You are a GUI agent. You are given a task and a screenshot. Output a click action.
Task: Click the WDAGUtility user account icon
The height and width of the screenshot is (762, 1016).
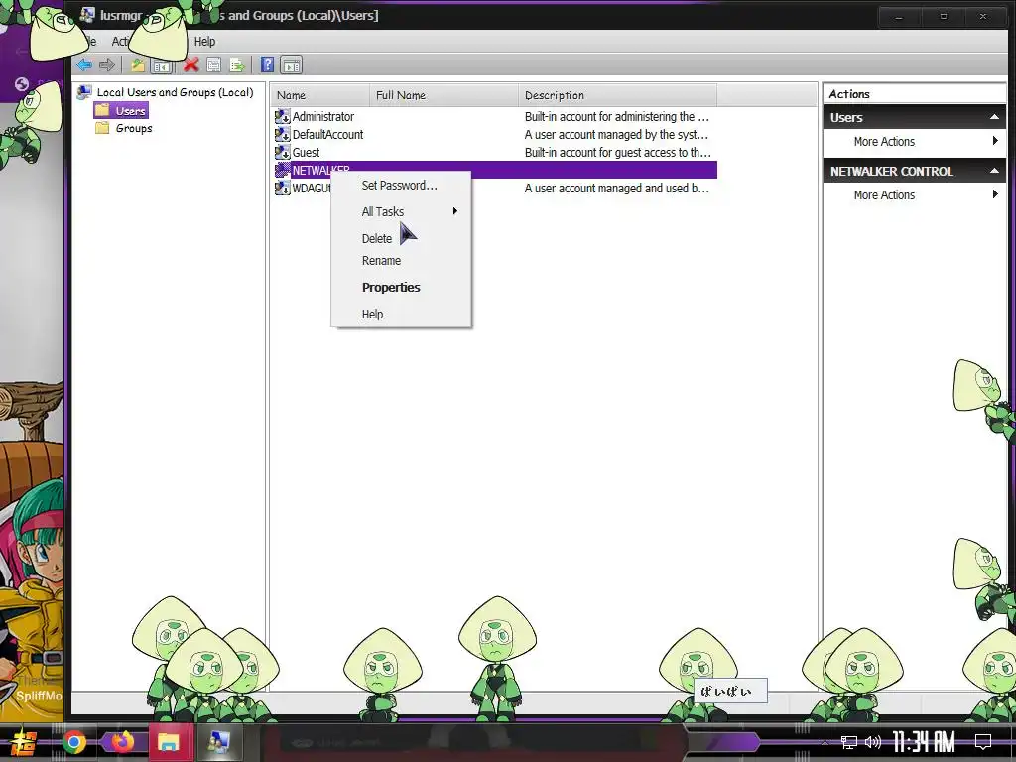click(x=282, y=188)
